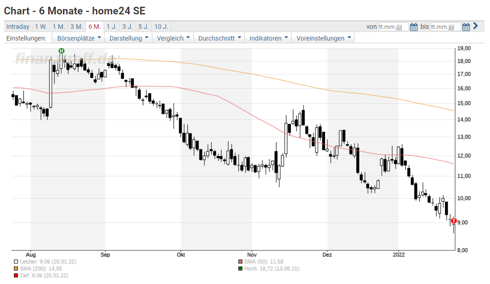Image resolution: width=490 pixels, height=284 pixels.
Task: Click the 'Aug' x-axis label
Action: pyautogui.click(x=31, y=255)
